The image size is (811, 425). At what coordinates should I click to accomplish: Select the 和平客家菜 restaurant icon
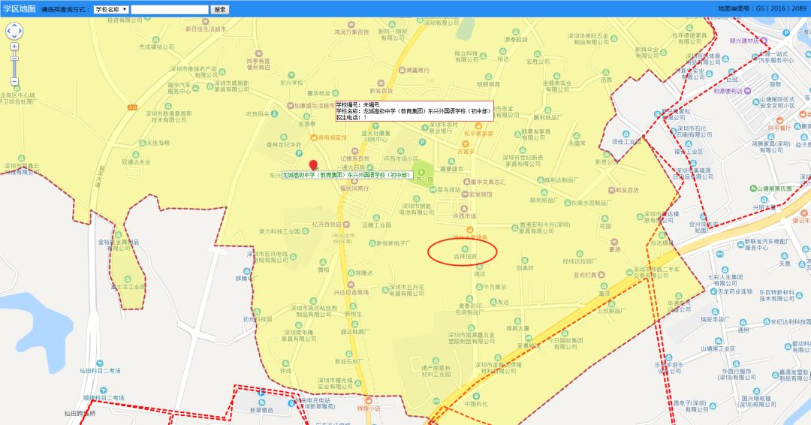pyautogui.click(x=478, y=126)
